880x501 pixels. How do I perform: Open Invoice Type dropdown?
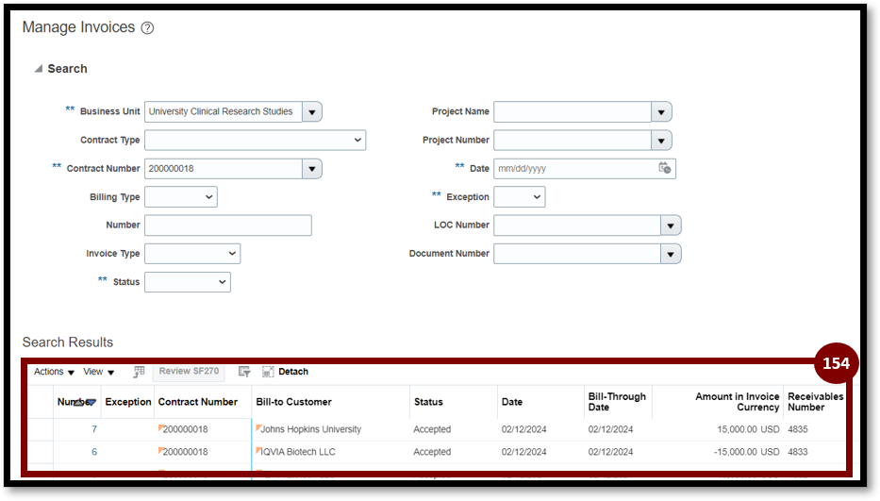point(192,254)
